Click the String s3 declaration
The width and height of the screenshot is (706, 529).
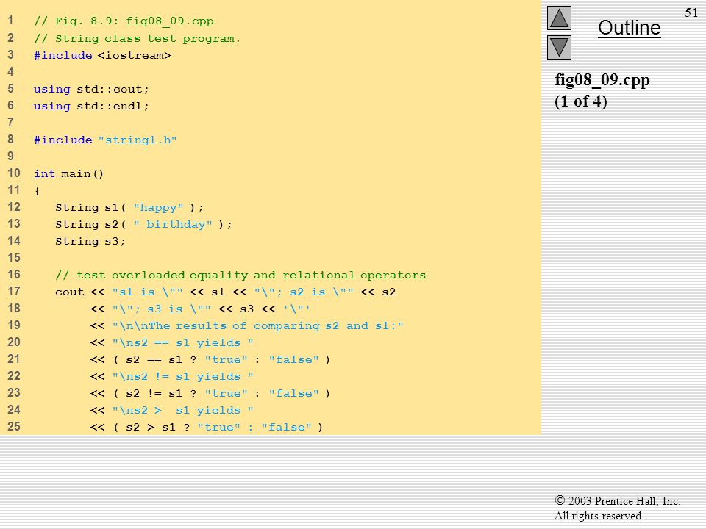tap(90, 242)
